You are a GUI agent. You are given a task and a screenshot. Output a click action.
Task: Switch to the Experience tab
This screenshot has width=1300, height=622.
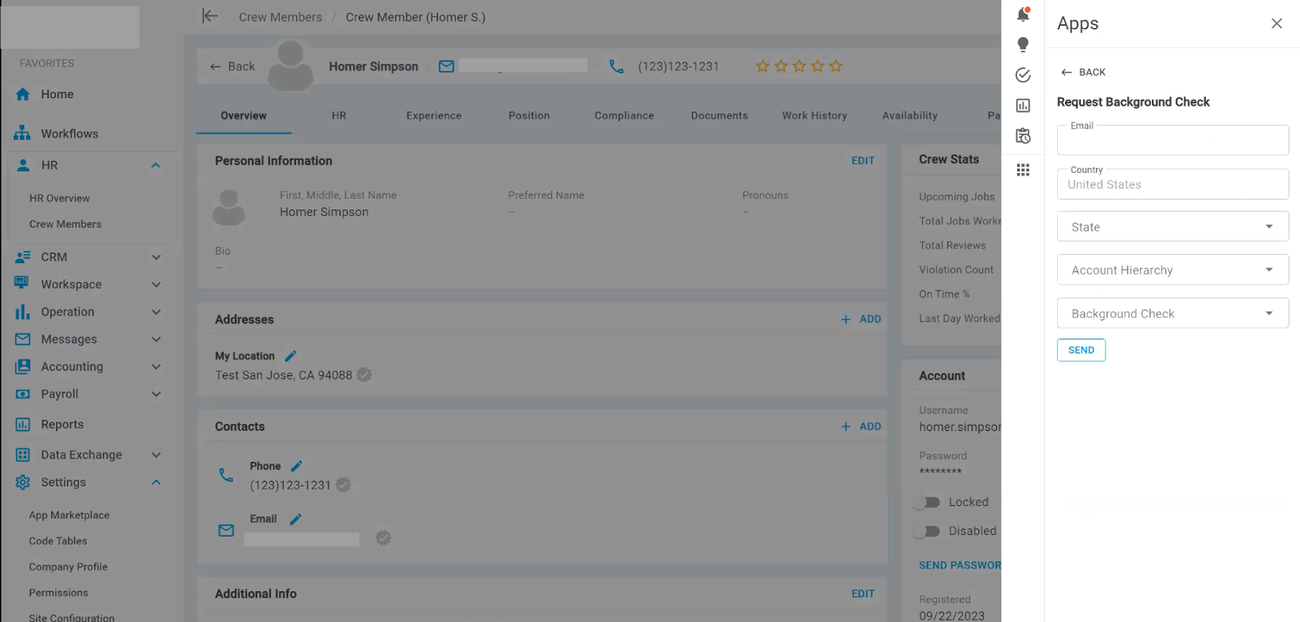[434, 115]
